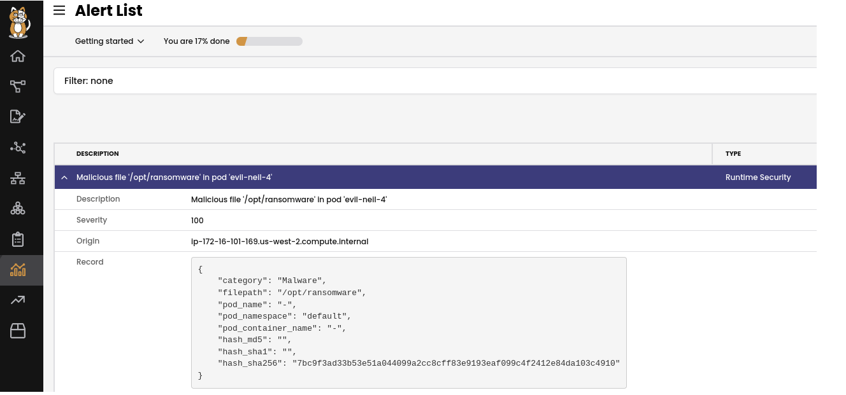The height and width of the screenshot is (395, 846).
Task: Click the Severity field label
Action: (x=92, y=220)
